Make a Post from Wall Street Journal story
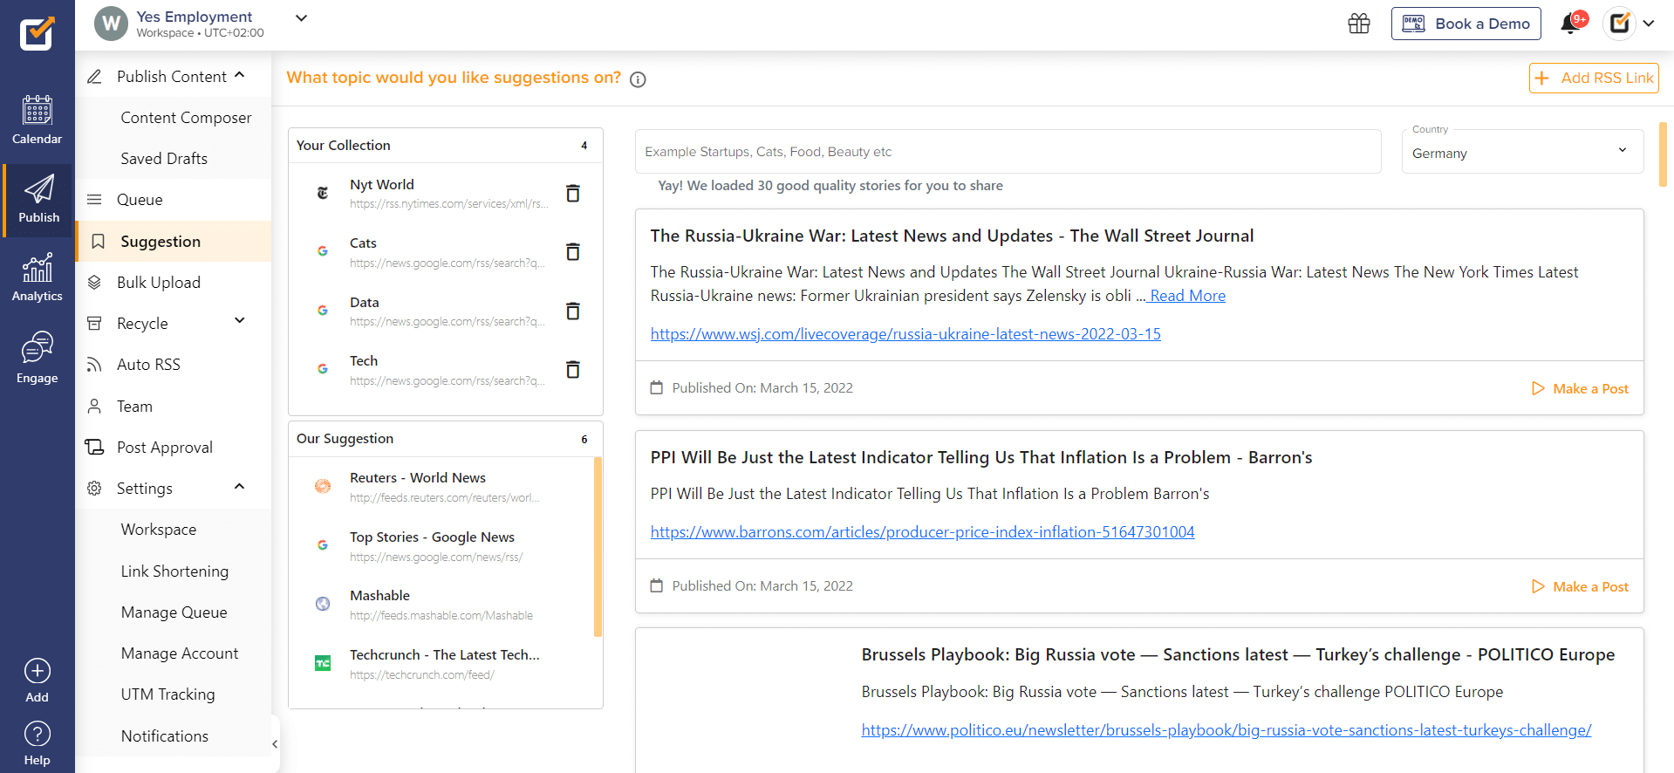The height and width of the screenshot is (773, 1674). click(x=1580, y=388)
